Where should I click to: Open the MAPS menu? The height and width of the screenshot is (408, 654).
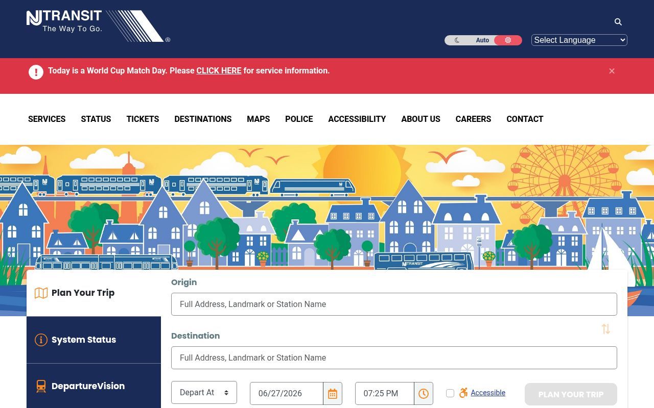[x=259, y=119]
